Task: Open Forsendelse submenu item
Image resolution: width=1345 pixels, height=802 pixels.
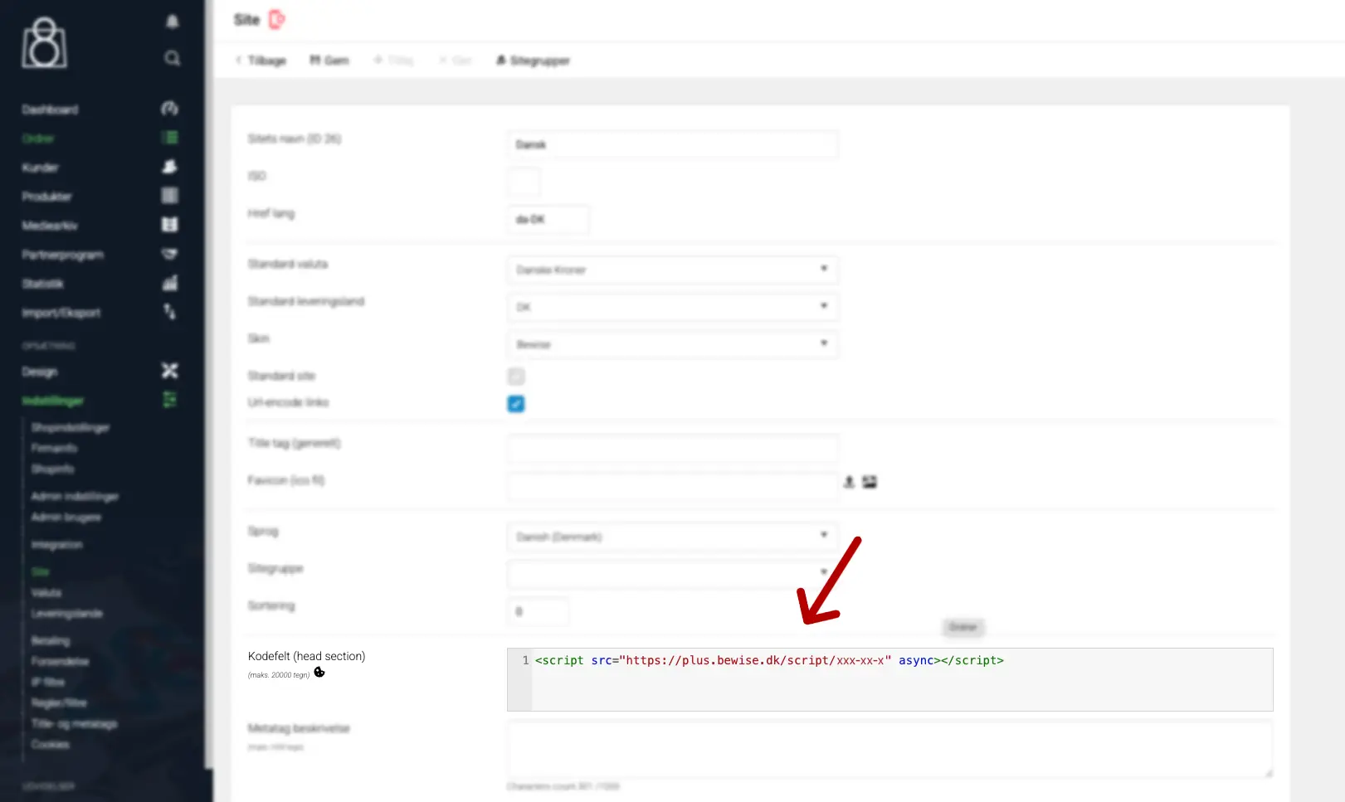Action: [x=60, y=662]
